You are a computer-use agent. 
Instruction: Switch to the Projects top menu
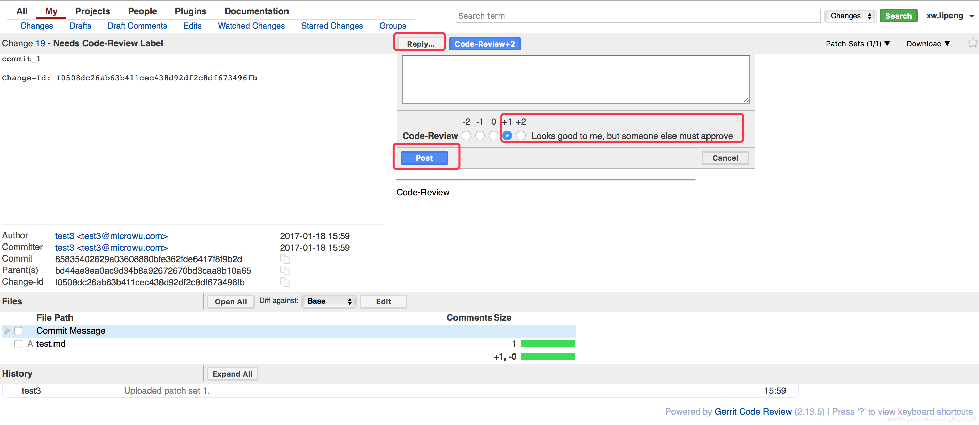tap(92, 11)
